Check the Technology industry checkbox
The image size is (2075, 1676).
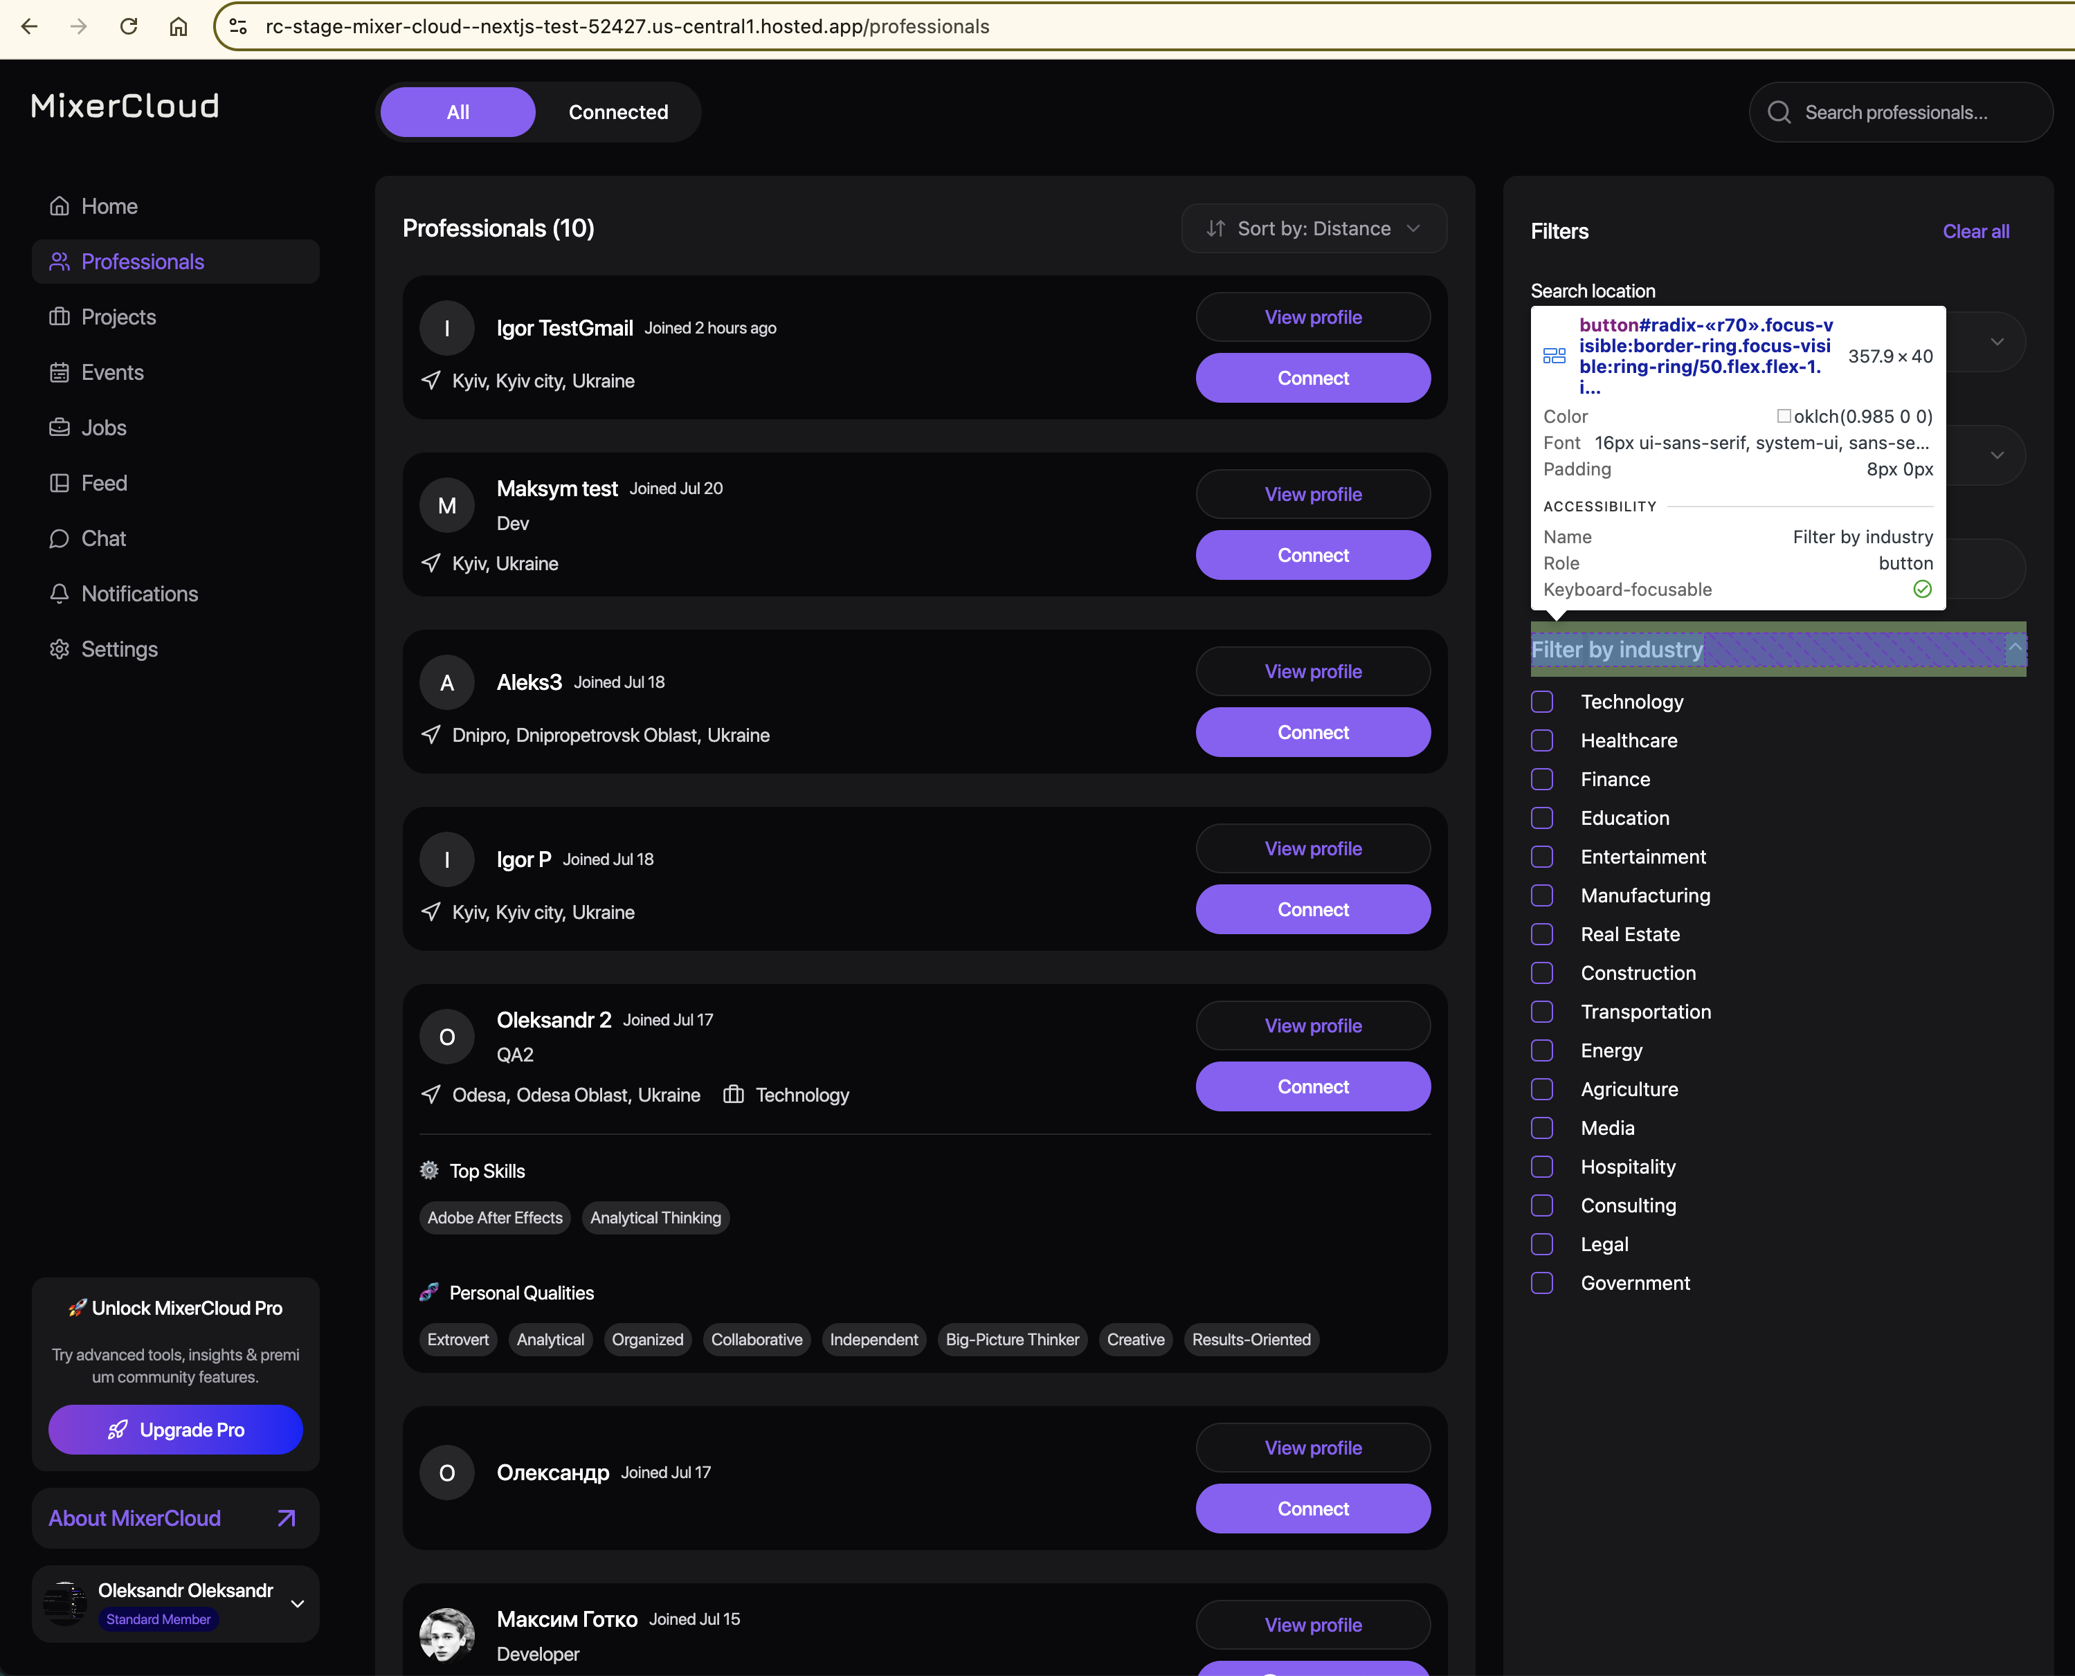point(1542,702)
